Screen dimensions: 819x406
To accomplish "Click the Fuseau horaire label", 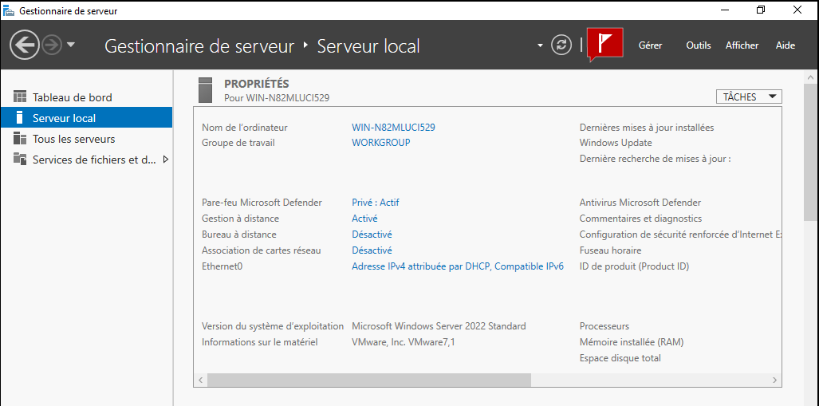I will tap(611, 250).
